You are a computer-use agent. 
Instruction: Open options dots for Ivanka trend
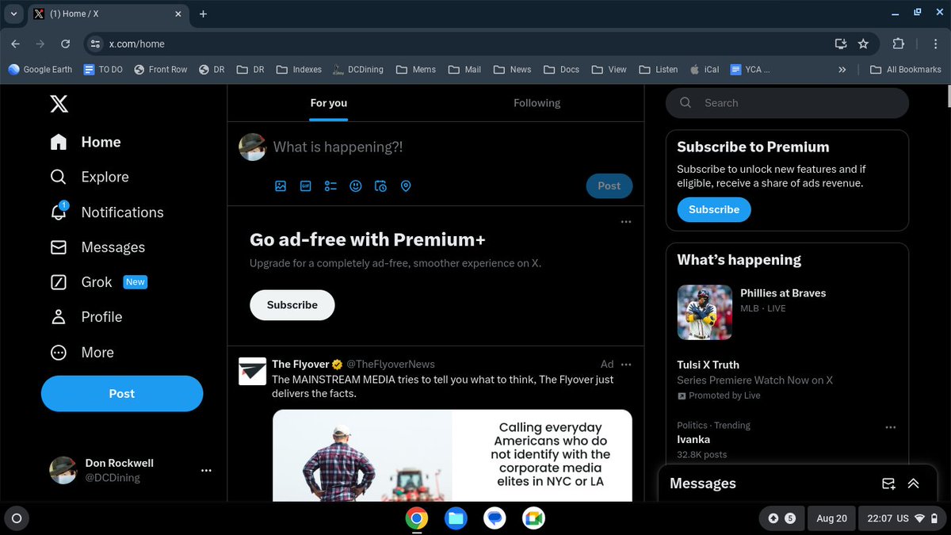tap(890, 427)
